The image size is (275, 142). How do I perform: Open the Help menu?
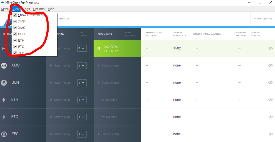click(51, 9)
